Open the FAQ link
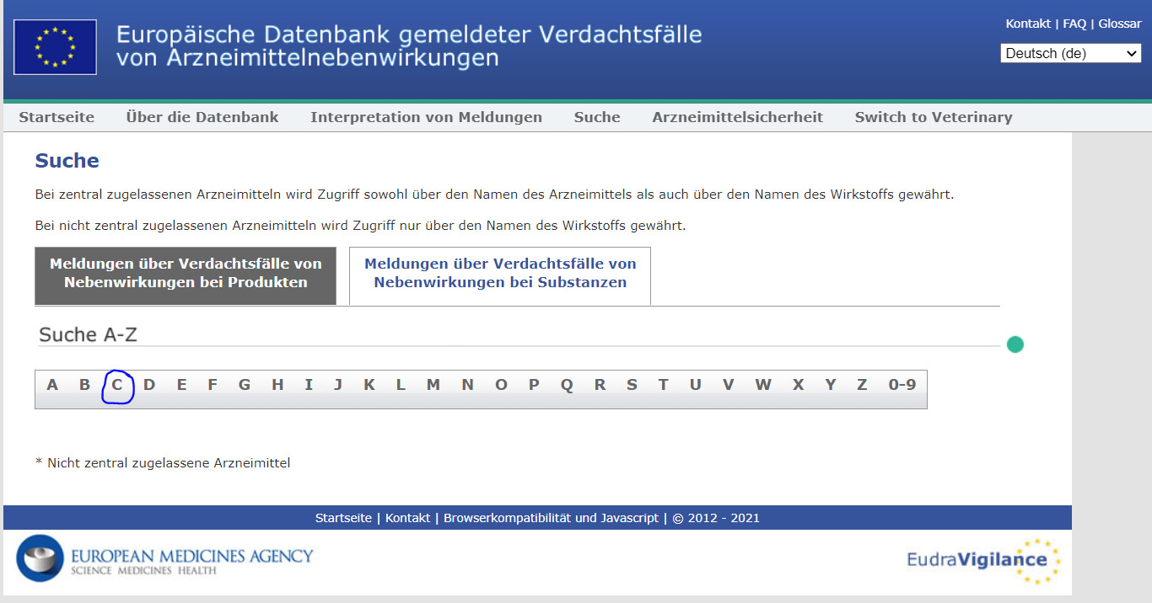Viewport: 1152px width, 603px height. (1074, 24)
